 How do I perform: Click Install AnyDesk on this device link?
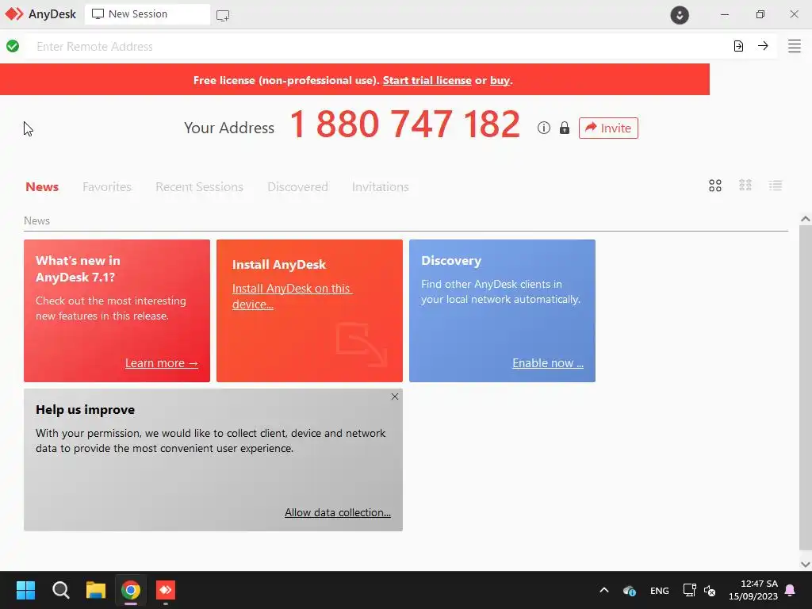click(x=292, y=297)
